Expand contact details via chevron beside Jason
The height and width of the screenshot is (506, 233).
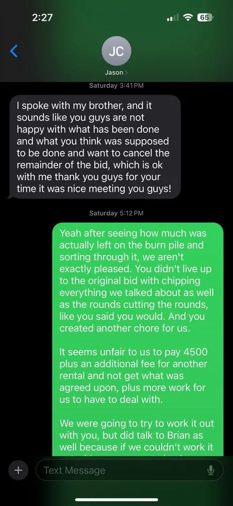click(x=126, y=72)
